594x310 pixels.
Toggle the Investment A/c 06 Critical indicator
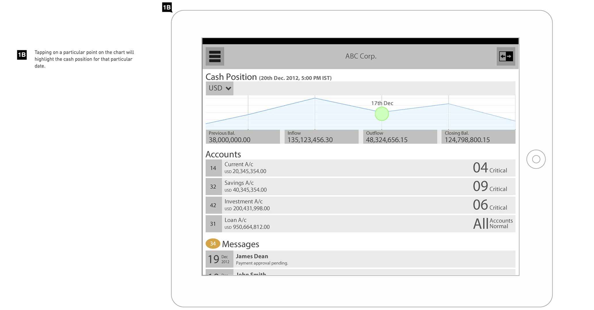point(490,205)
